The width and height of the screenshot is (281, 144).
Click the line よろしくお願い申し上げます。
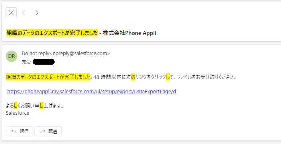pyautogui.click(x=35, y=106)
